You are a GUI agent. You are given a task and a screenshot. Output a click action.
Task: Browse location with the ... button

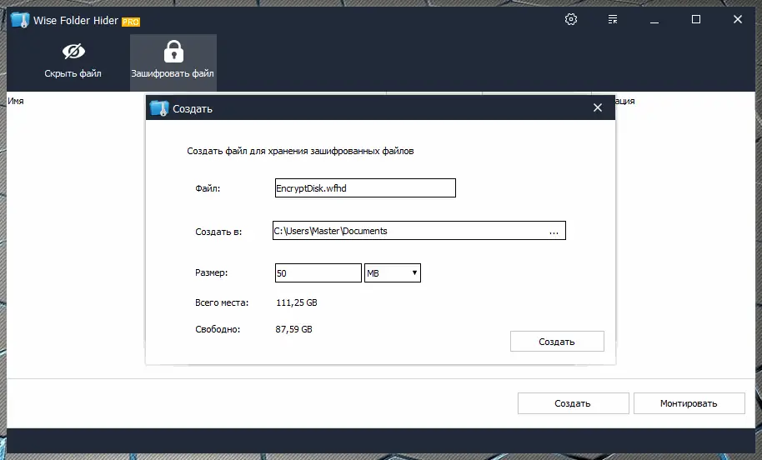click(x=554, y=231)
